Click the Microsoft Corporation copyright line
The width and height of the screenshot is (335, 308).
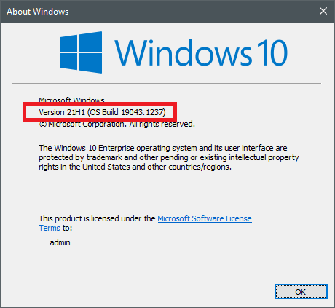(x=117, y=124)
